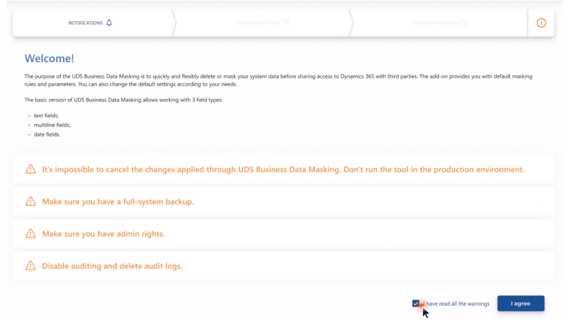Click the bell icon beside Notifications
Viewport: 569px width, 320px height.
click(109, 23)
